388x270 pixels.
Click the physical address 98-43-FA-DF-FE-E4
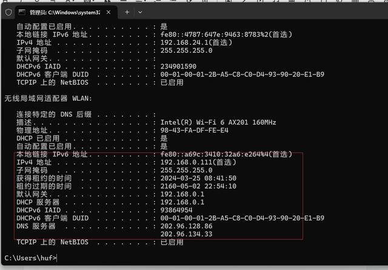[194, 130]
